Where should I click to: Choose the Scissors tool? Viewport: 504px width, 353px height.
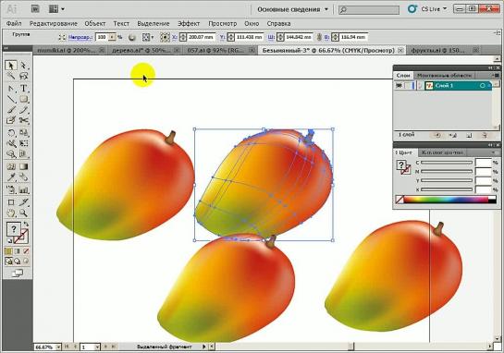pyautogui.click(x=23, y=120)
